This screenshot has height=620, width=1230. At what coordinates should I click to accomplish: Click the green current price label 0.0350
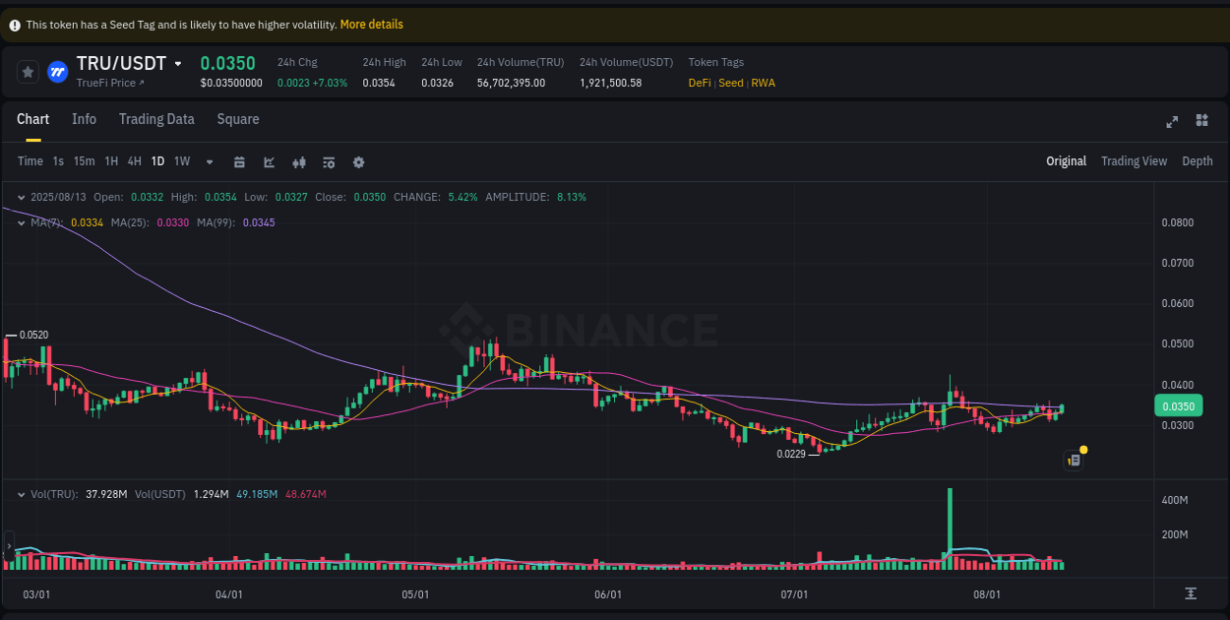click(1177, 405)
